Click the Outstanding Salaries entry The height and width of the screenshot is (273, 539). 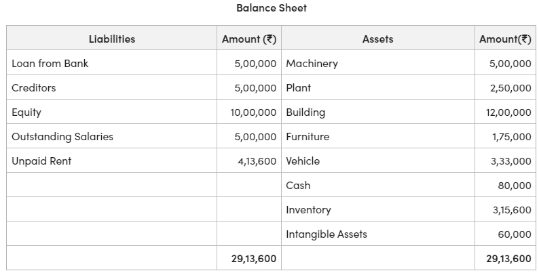click(62, 137)
